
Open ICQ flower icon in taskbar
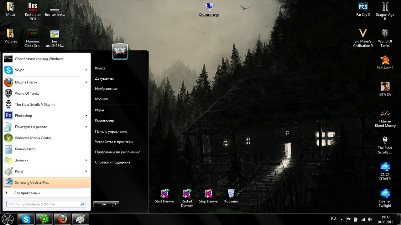[x=44, y=219]
